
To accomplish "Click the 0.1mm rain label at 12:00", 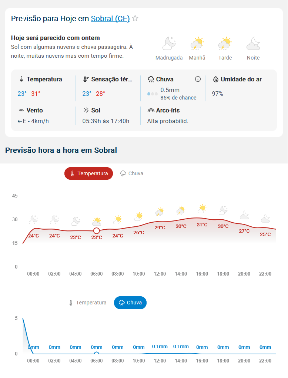I will (160, 347).
